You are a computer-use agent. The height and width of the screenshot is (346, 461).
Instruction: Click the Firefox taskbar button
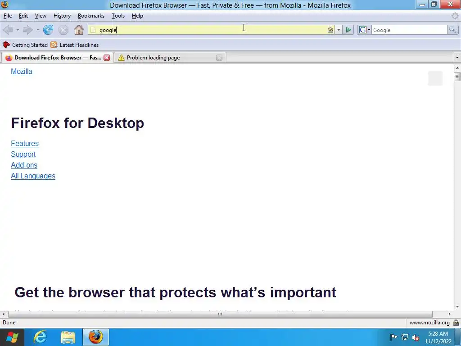click(x=96, y=337)
